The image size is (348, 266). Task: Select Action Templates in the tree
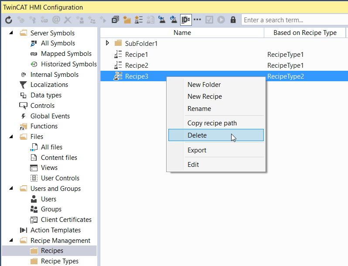55,230
